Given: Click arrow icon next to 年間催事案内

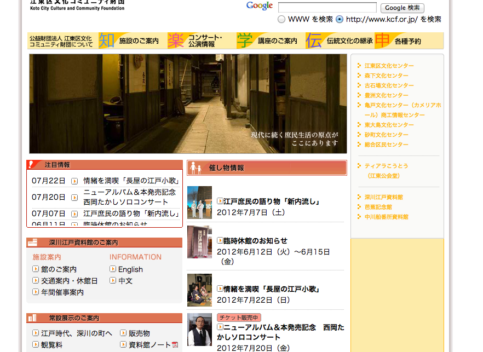Looking at the screenshot, I should (36, 292).
